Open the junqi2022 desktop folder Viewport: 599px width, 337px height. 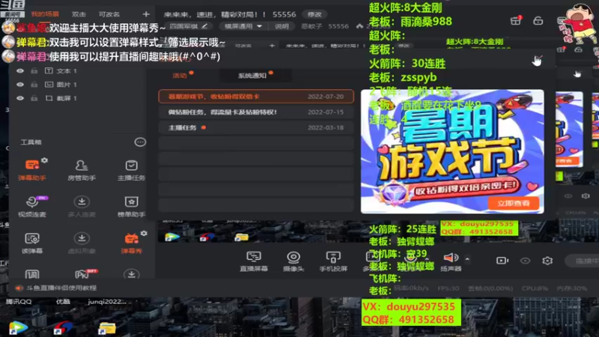pyautogui.click(x=107, y=316)
